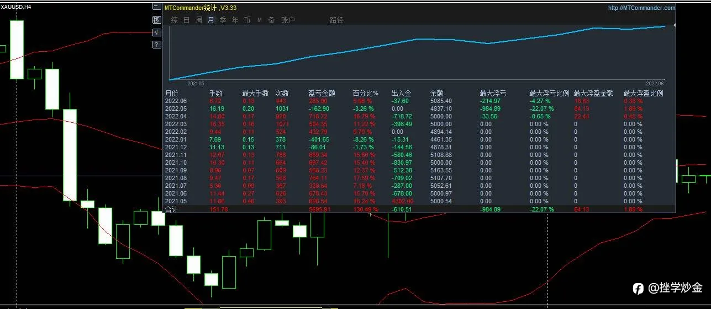This screenshot has width=711, height=309.
Task: Select the 币 currency tab
Action: pos(247,20)
